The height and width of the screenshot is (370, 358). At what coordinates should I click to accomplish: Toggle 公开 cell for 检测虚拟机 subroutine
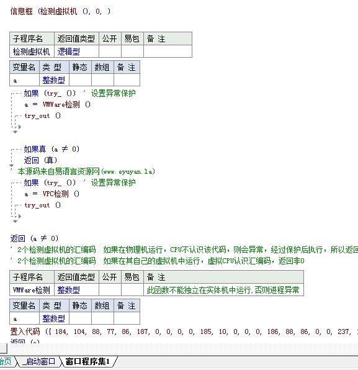(x=110, y=51)
